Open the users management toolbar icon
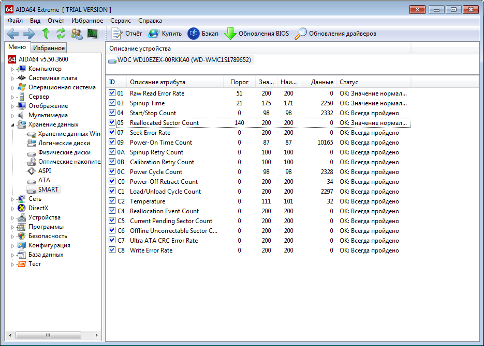This screenshot has width=484, height=346. coord(77,34)
